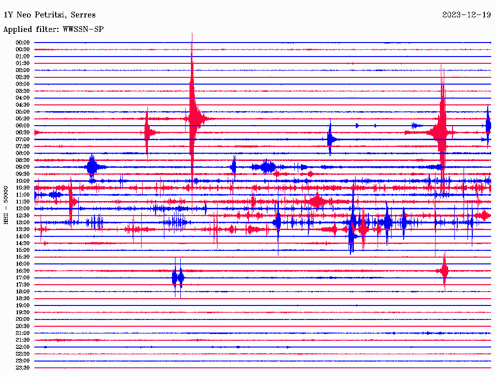495x377 pixels.
Task: Click the 06:00 time label
Action: tap(23, 126)
